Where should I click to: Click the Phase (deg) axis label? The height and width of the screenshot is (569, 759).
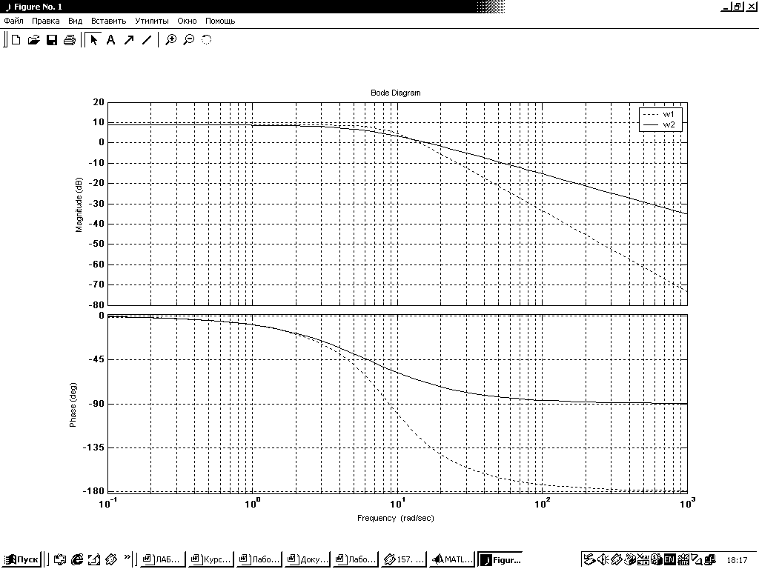[73, 405]
